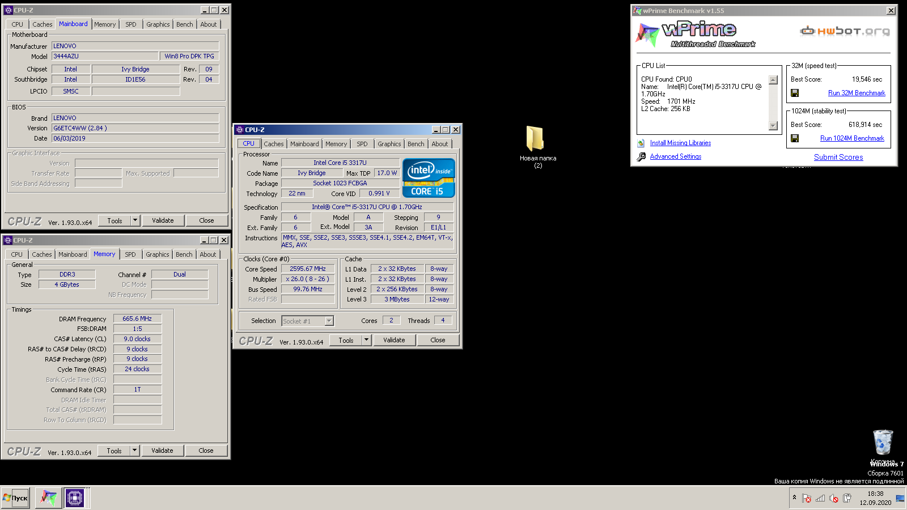Open Tools dropdown arrow in Memory window
This screenshot has width=907, height=510.
pyautogui.click(x=134, y=450)
